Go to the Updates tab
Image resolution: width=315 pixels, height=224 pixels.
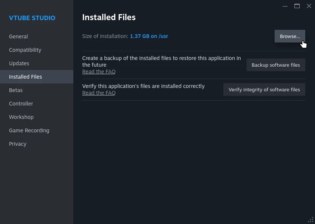[x=37, y=63]
